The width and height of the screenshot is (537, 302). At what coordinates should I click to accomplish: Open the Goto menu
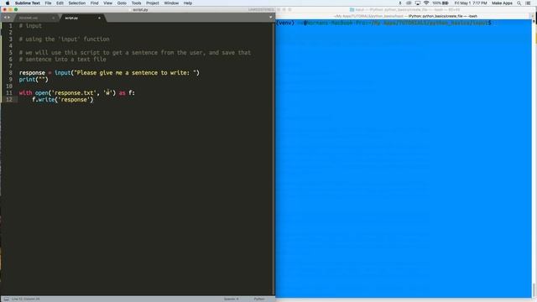coord(122,3)
